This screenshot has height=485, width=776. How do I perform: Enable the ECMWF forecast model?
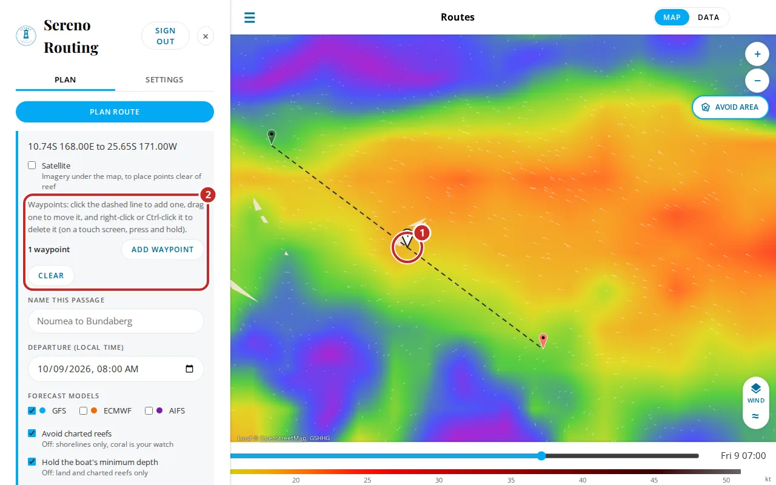coord(84,410)
